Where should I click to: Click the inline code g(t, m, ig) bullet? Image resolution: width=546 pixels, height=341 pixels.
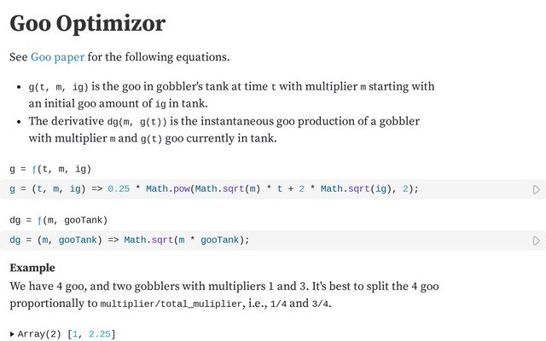pos(58,87)
